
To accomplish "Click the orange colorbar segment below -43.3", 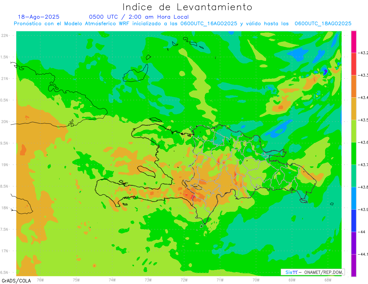I will tap(354, 86).
